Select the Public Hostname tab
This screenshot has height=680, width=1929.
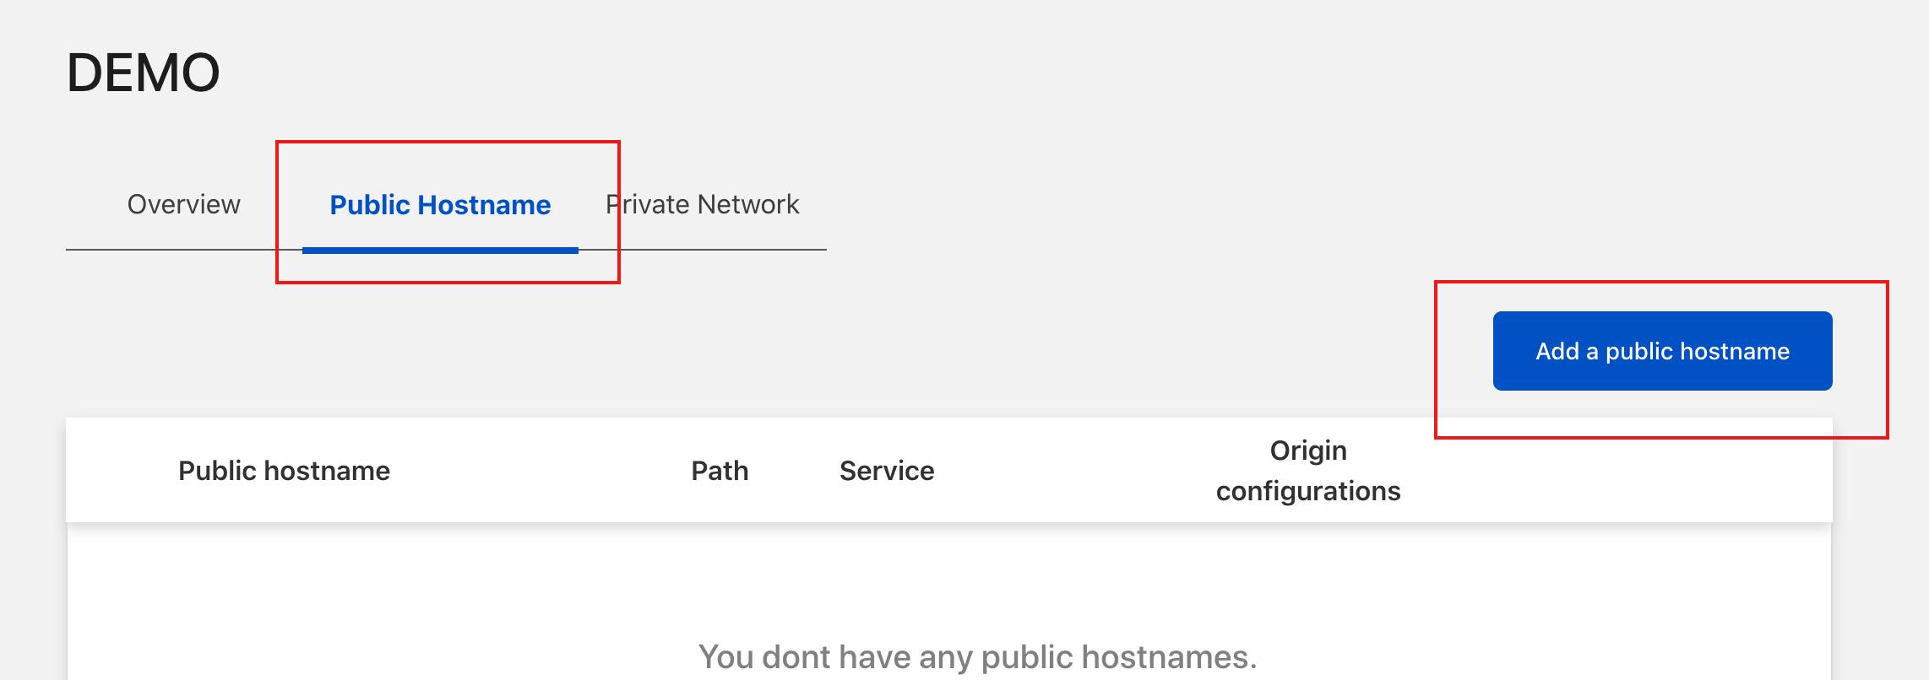click(x=439, y=205)
